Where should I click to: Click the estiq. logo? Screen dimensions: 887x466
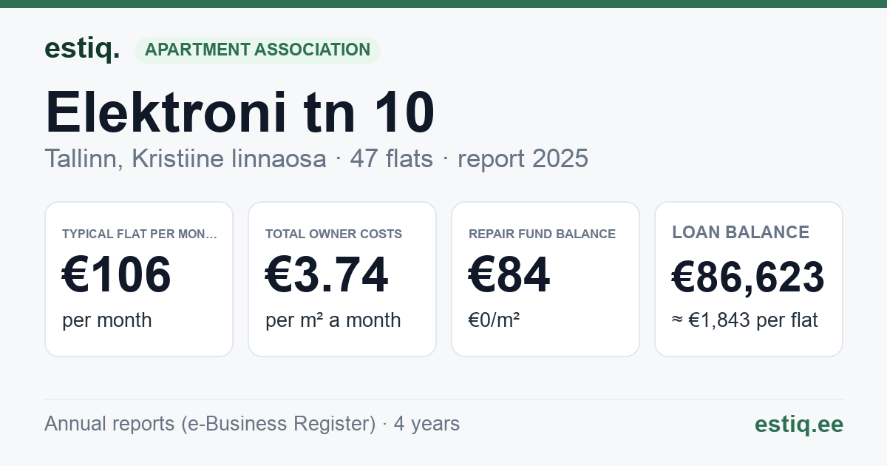click(x=82, y=49)
